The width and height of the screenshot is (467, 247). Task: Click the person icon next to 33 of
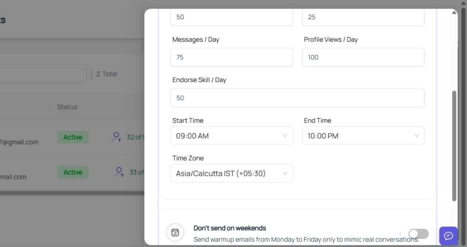pos(119,172)
